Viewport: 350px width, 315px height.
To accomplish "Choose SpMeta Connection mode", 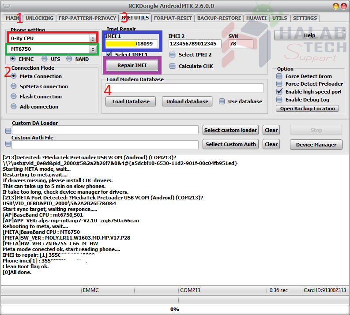I will click(14, 86).
